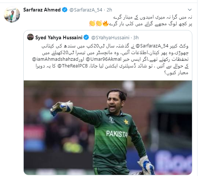
Task: Click the @SarfarazA_54 mention in quoted text
Action: point(152,46)
